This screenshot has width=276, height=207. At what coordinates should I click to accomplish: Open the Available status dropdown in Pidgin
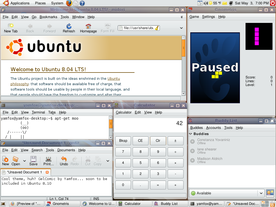click(x=226, y=193)
